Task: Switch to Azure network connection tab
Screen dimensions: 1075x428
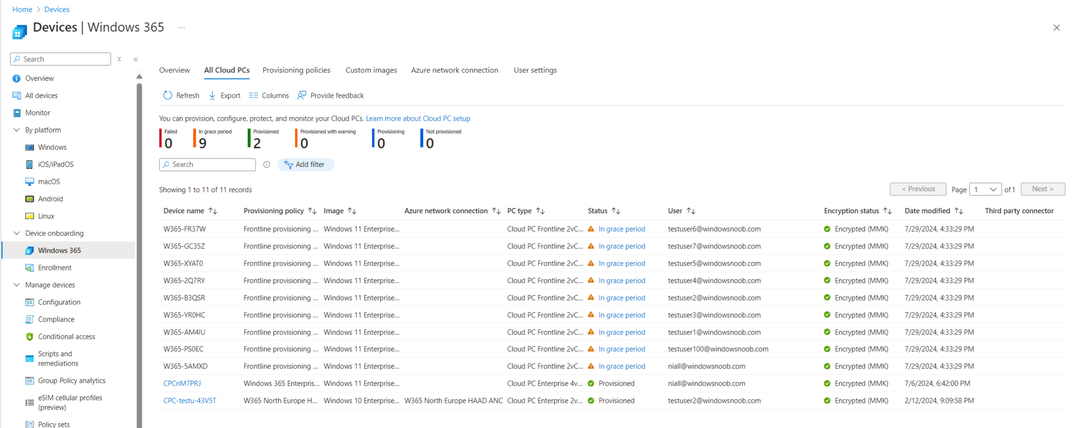Action: click(455, 70)
